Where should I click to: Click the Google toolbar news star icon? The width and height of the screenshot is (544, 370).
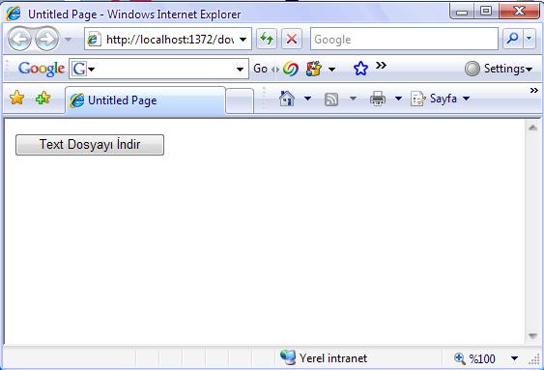pyautogui.click(x=314, y=69)
